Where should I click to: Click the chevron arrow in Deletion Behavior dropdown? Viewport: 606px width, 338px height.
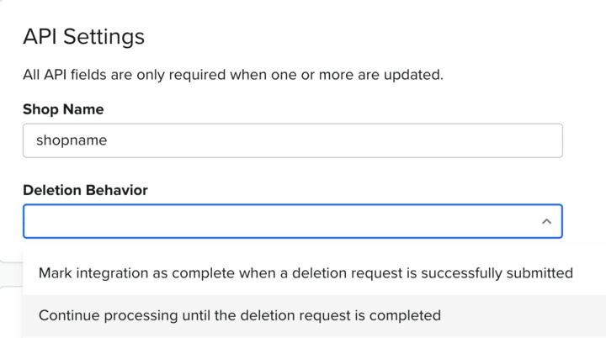click(546, 221)
